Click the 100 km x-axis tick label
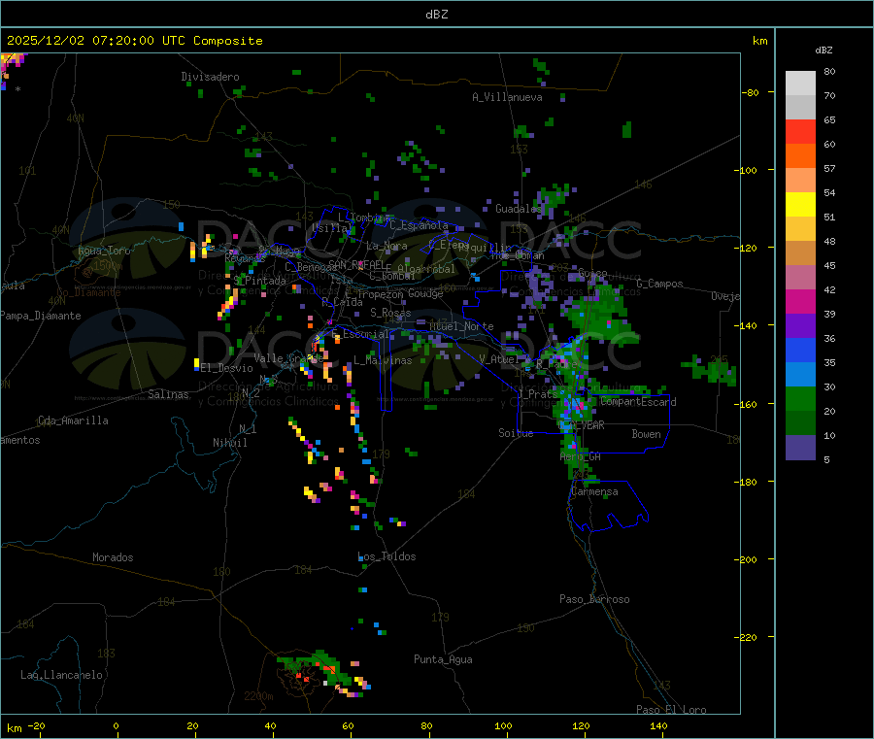Viewport: 874px width, 739px height. 503,725
